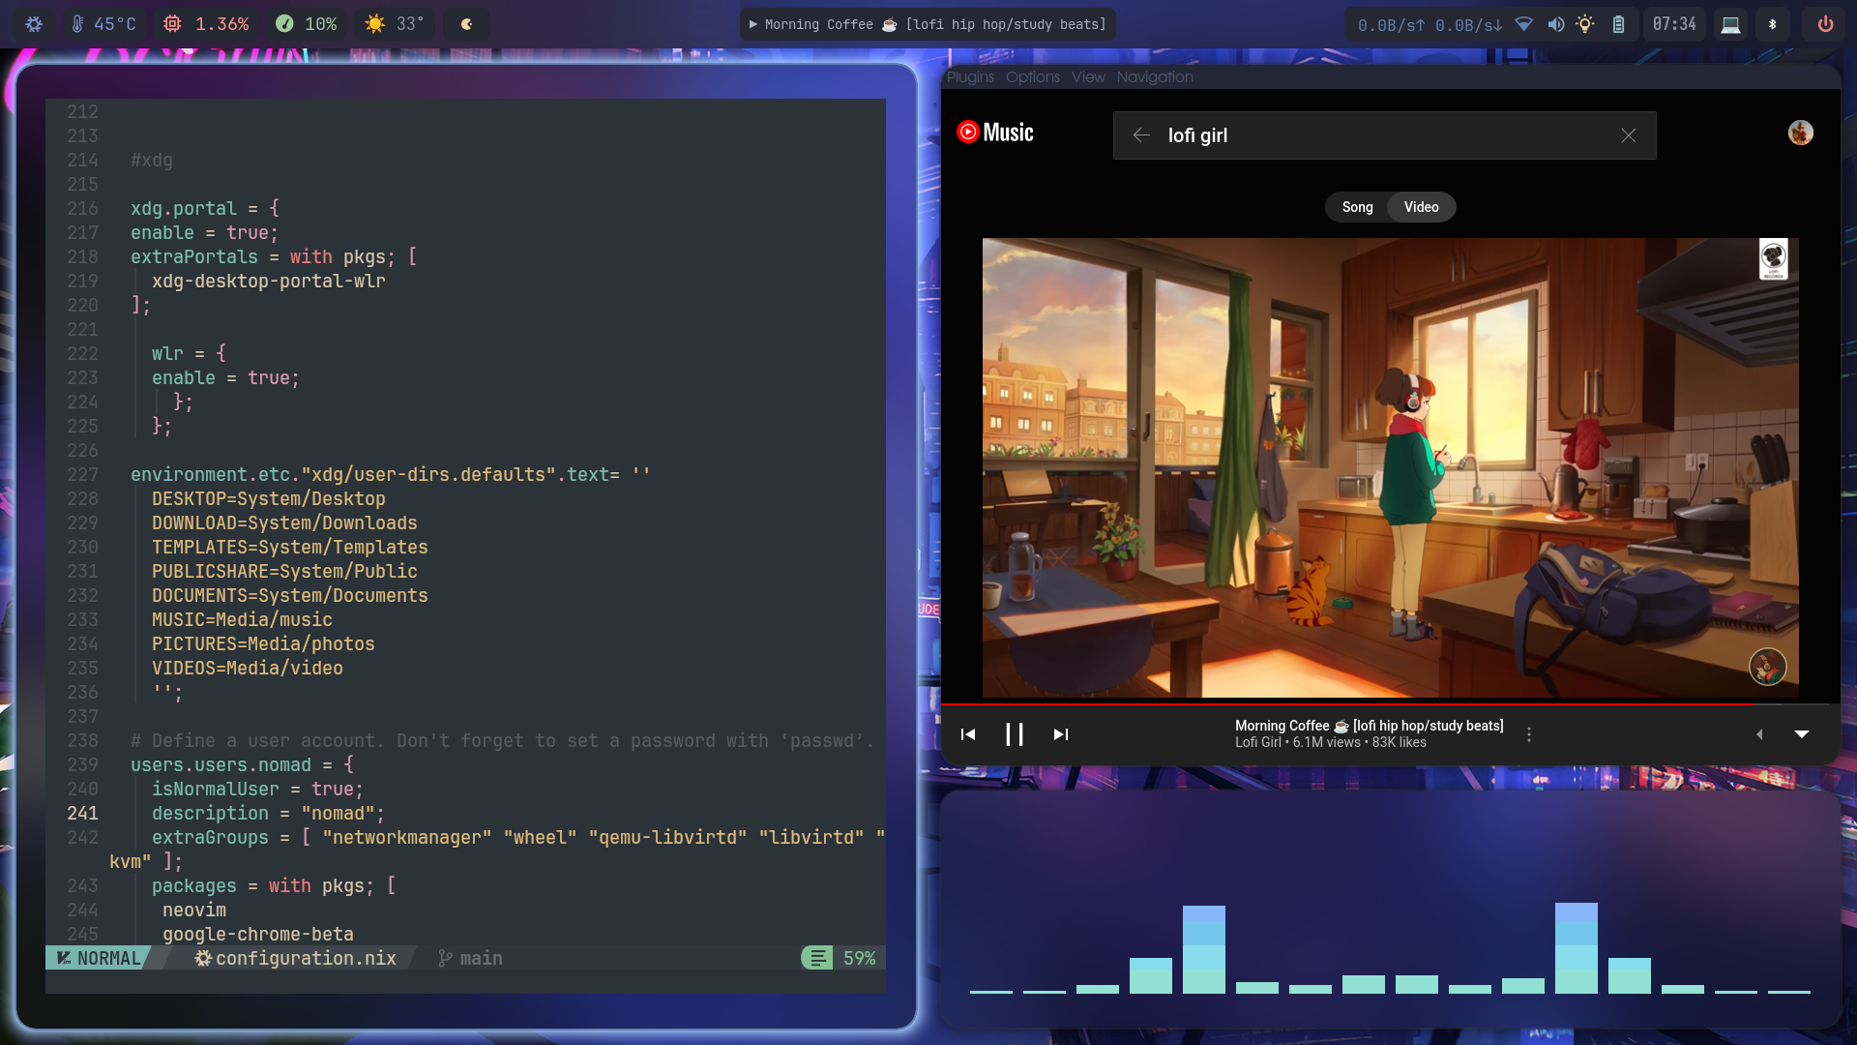Screen dimensions: 1857x1045
Task: Clear the lofi girl search text
Action: click(1629, 135)
